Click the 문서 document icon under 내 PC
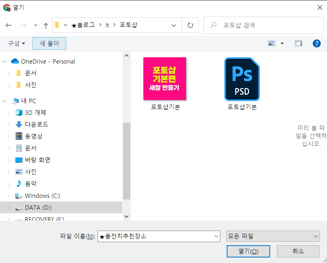Viewport: 327px width, 263px height. pyautogui.click(x=19, y=148)
